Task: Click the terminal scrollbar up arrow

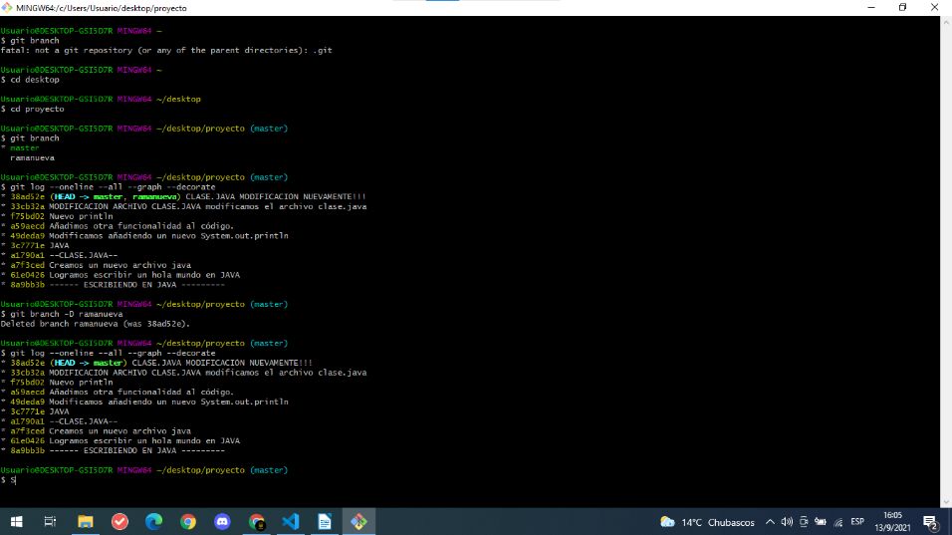Action: pos(946,22)
